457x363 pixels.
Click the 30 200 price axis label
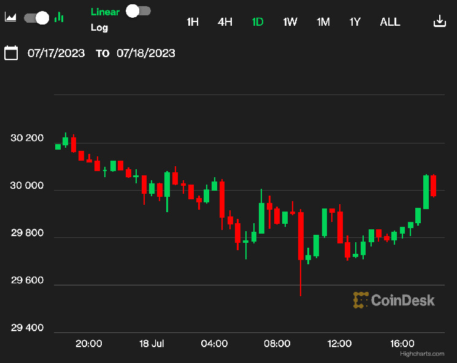(x=27, y=138)
